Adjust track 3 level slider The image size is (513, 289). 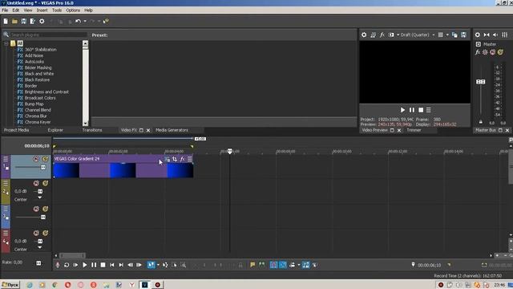point(42,218)
